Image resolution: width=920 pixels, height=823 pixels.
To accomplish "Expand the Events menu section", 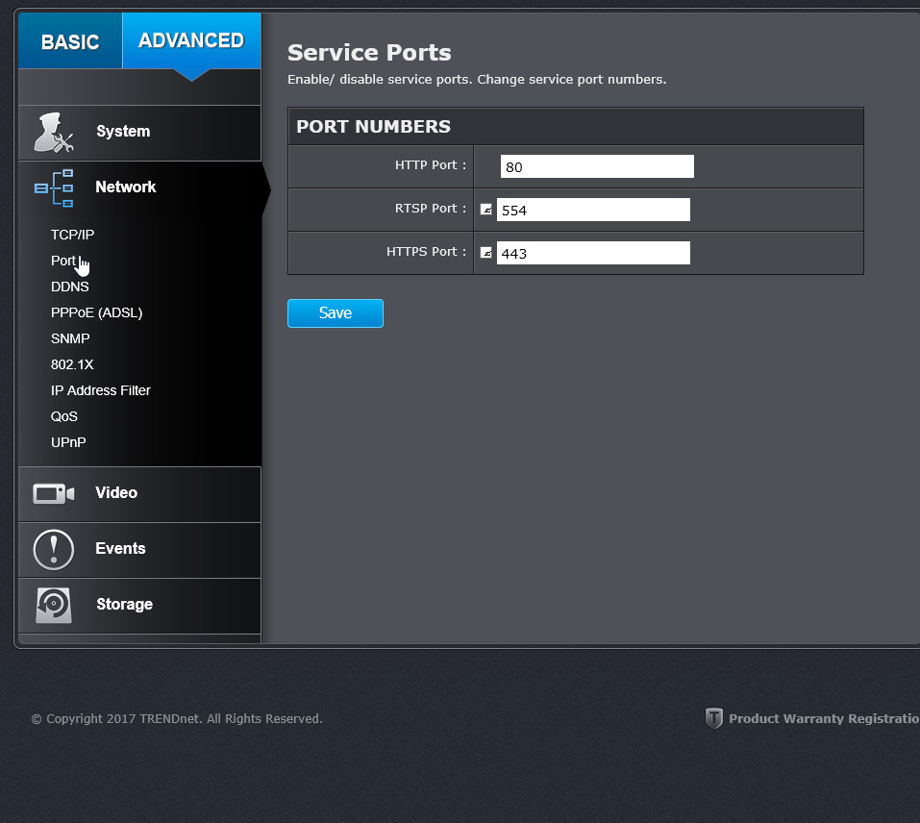I will coord(139,550).
